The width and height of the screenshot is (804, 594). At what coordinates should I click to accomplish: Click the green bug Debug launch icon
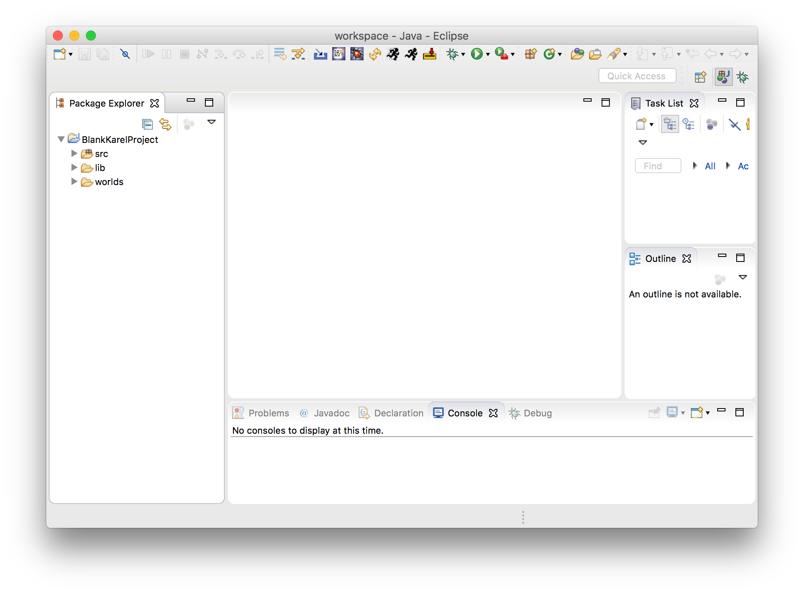pyautogui.click(x=453, y=54)
